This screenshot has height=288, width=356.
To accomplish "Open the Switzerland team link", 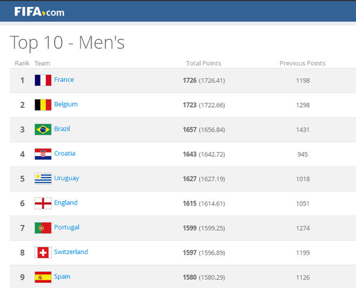I will (x=71, y=252).
